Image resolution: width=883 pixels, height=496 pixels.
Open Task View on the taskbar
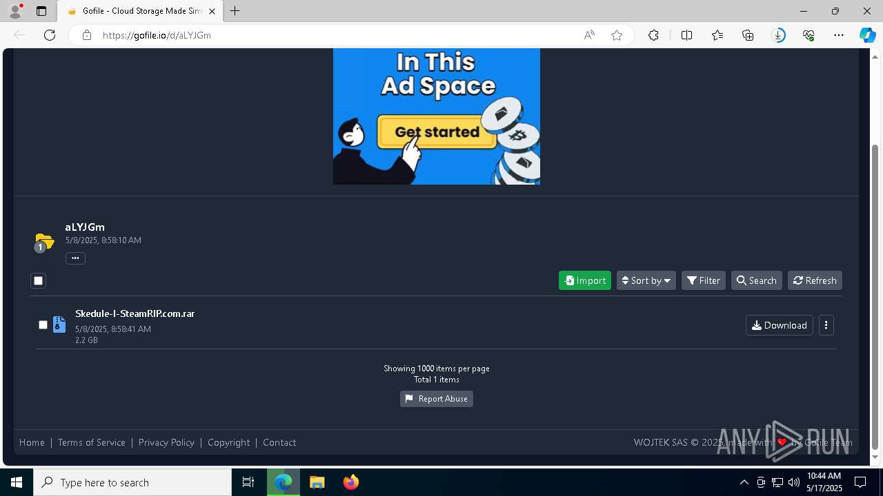click(x=248, y=482)
